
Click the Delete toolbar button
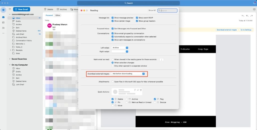(x=49, y=9)
